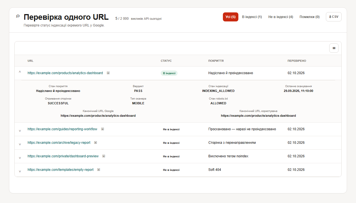This screenshot has width=356, height=203.
Task: Click the search magnifier icon beside the title
Action: click(x=18, y=16)
